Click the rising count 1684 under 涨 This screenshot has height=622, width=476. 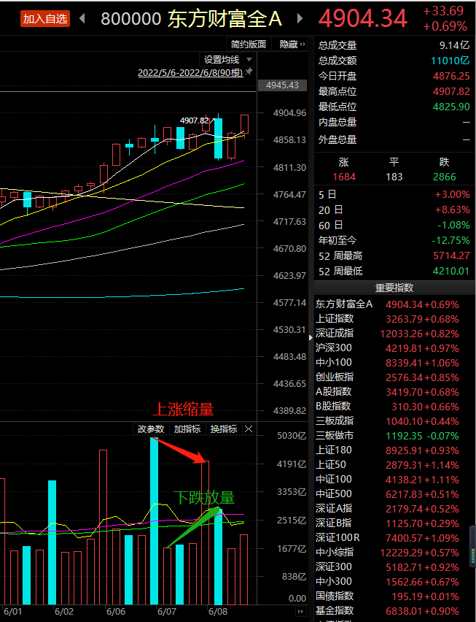point(344,177)
